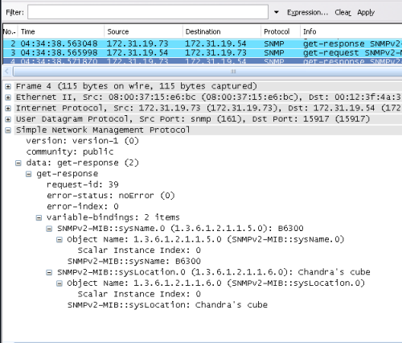Screen dimensions: 402x343
Task: Collapse the data: get-response node
Action: point(18,163)
